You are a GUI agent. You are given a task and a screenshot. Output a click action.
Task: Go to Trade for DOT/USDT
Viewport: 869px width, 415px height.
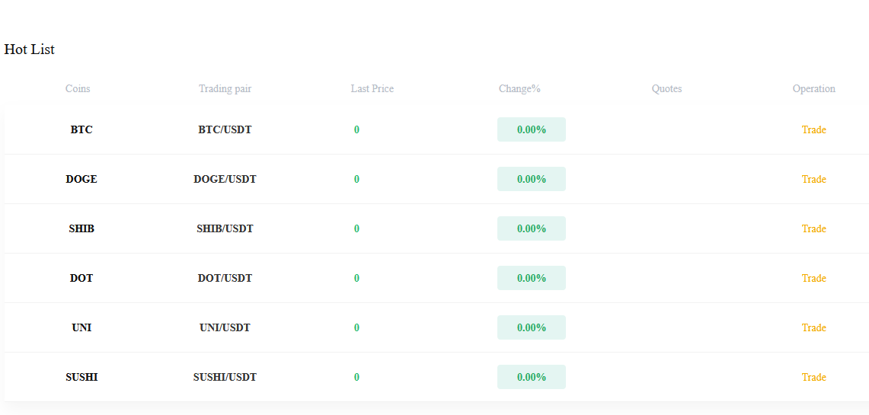coord(813,278)
